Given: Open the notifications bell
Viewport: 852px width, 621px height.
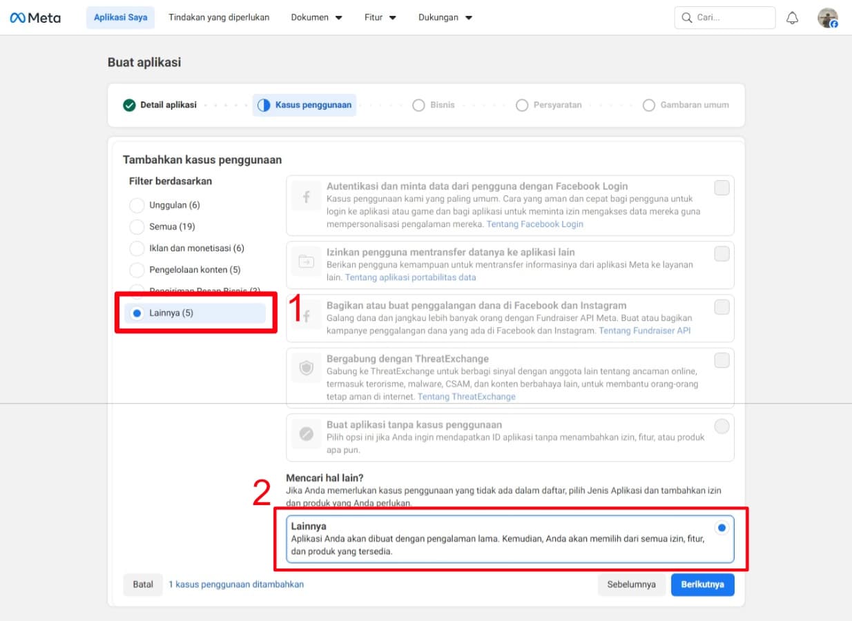Looking at the screenshot, I should click(x=792, y=18).
